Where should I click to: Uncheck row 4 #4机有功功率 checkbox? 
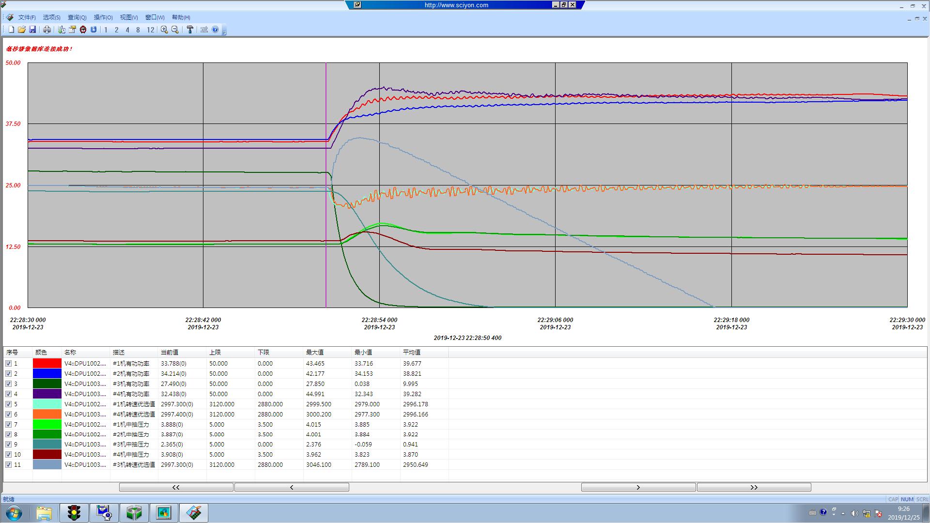8,394
